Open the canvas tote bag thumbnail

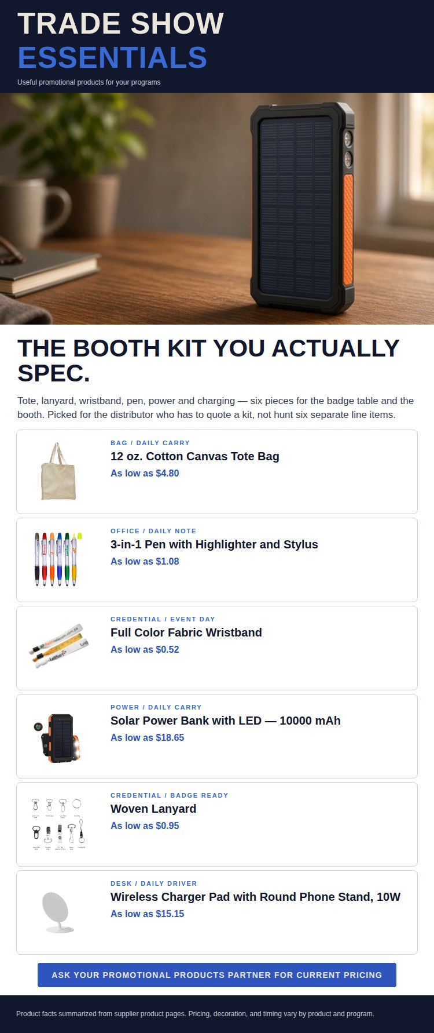58,471
